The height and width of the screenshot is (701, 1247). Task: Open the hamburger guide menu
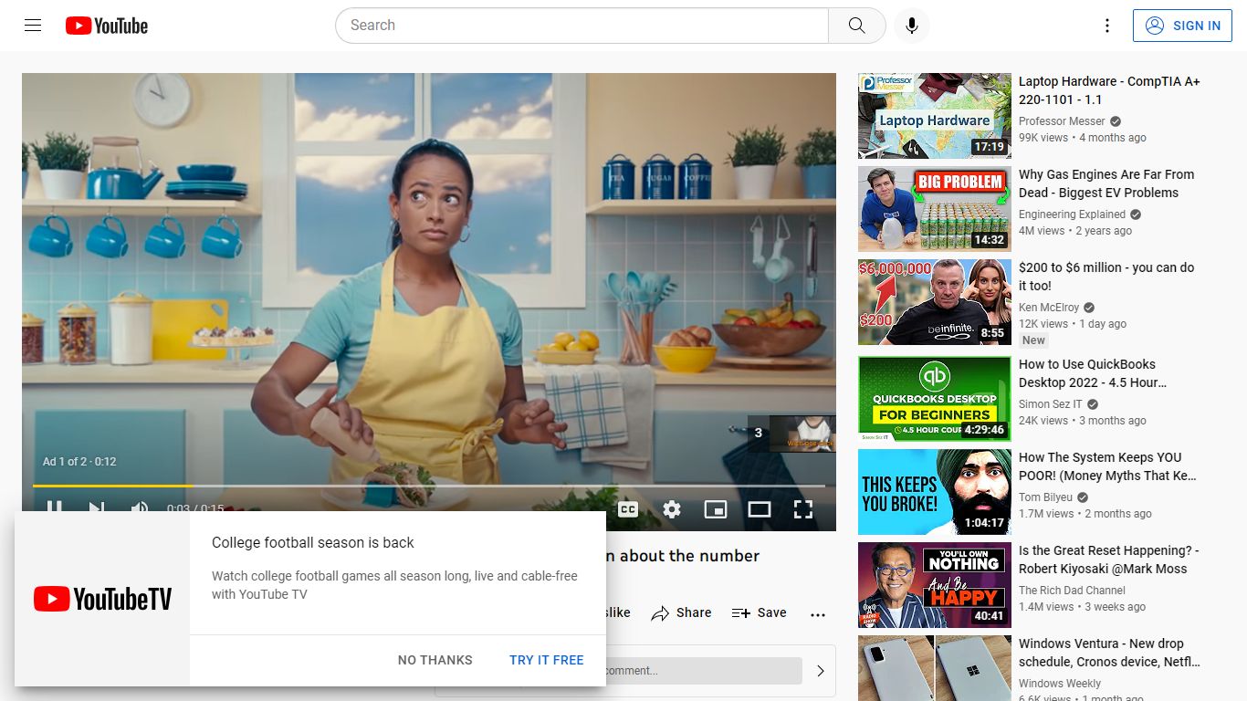pyautogui.click(x=33, y=26)
